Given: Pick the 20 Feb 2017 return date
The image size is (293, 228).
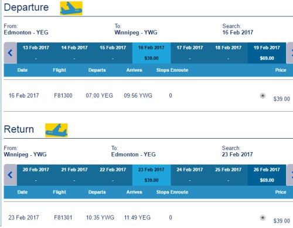Looking at the screenshot, I should click(36, 175).
